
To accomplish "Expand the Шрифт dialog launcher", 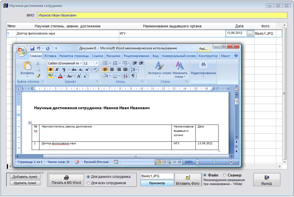I will point(97,81).
